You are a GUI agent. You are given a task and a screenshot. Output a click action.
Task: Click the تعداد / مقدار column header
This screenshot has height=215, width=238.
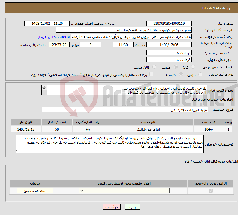[x=57, y=122]
